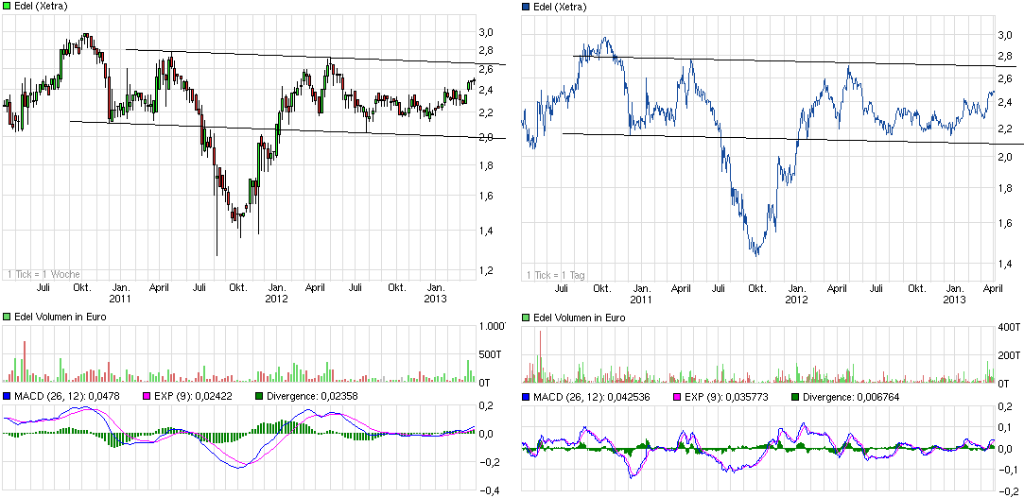The image size is (1024, 498).
Task: Click blue Edel (Xetra) swatch in right chart
Action: [527, 7]
